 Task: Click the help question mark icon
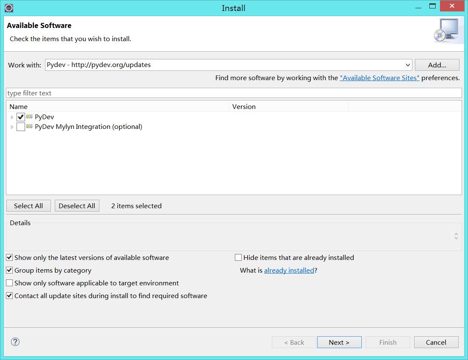pyautogui.click(x=15, y=342)
